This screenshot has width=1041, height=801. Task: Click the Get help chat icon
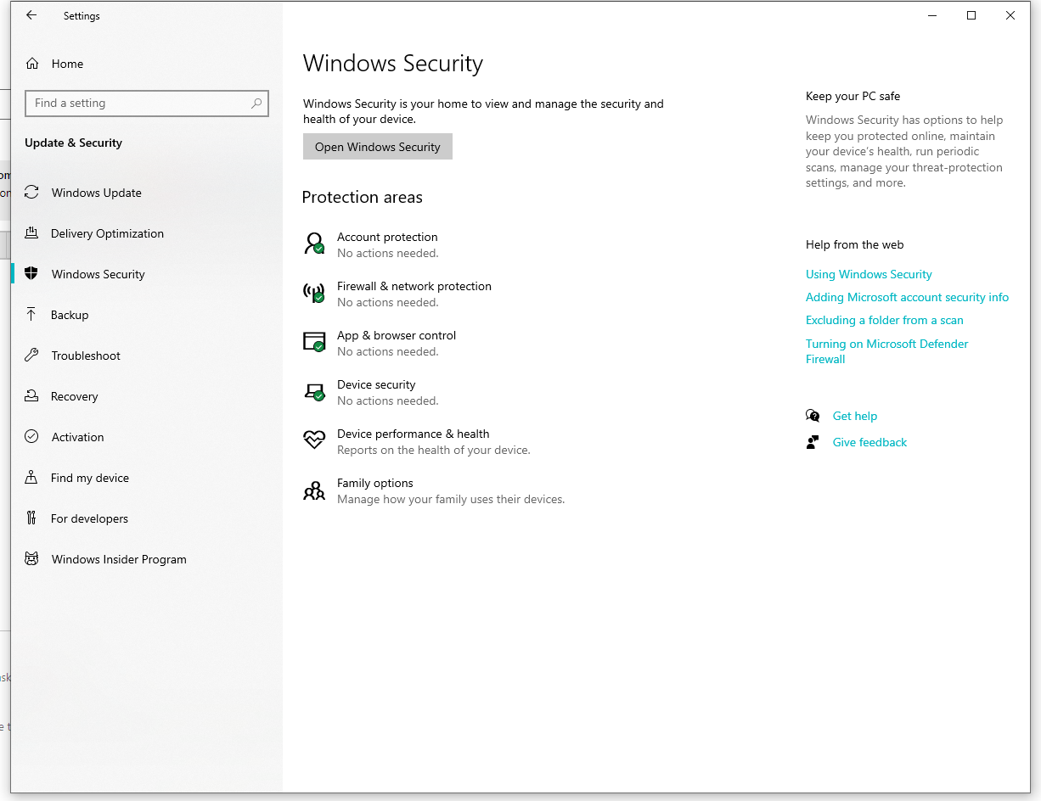[x=813, y=416]
